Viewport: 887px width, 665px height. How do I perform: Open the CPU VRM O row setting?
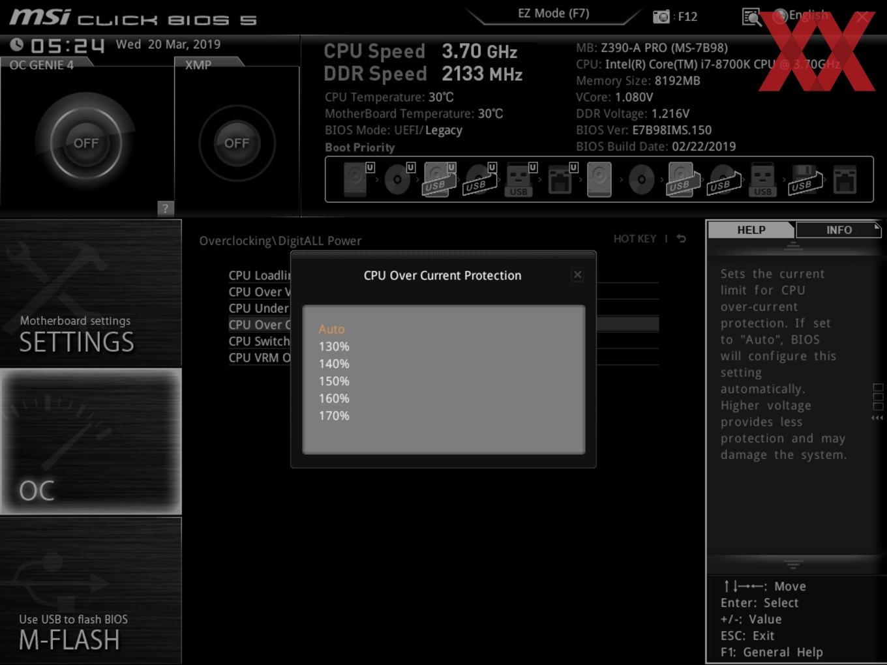[260, 357]
